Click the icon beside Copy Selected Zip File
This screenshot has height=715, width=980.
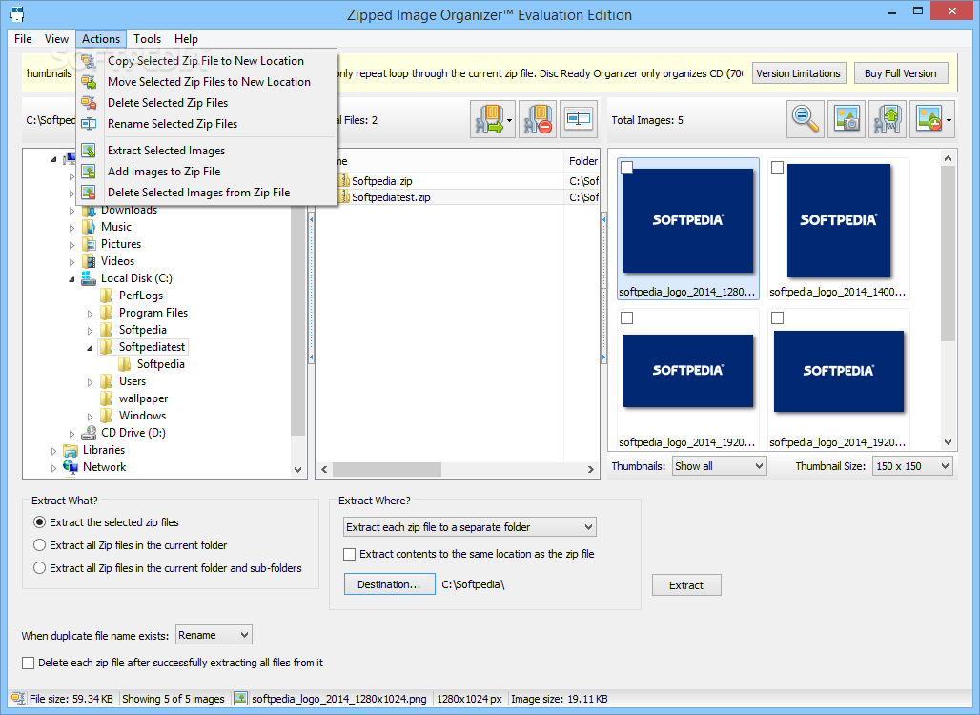coord(89,61)
